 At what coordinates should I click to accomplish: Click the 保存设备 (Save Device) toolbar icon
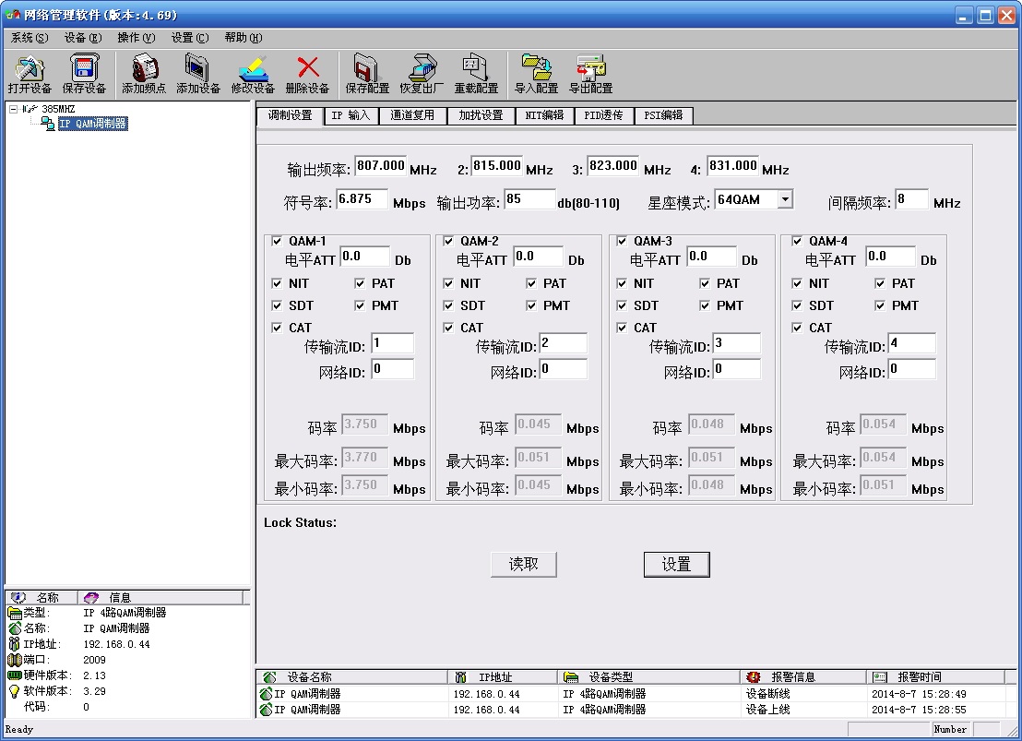pos(84,69)
